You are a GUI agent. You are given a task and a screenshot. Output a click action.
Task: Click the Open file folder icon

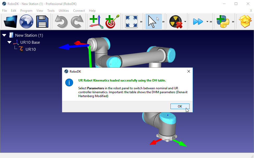pos(10,22)
